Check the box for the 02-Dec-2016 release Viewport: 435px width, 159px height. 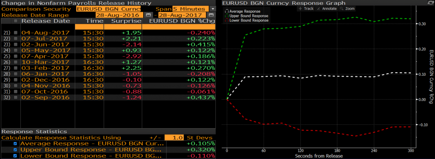[16, 80]
